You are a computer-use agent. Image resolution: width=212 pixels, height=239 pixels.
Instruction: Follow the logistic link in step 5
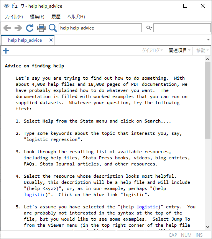(x=147, y=207)
